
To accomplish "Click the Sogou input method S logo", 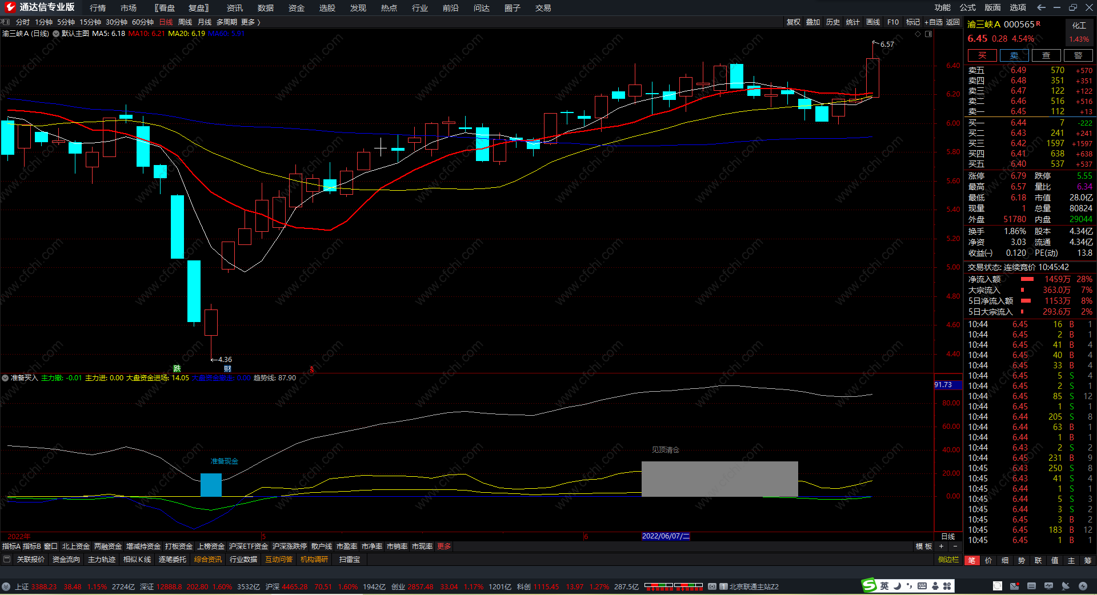I will point(870,586).
